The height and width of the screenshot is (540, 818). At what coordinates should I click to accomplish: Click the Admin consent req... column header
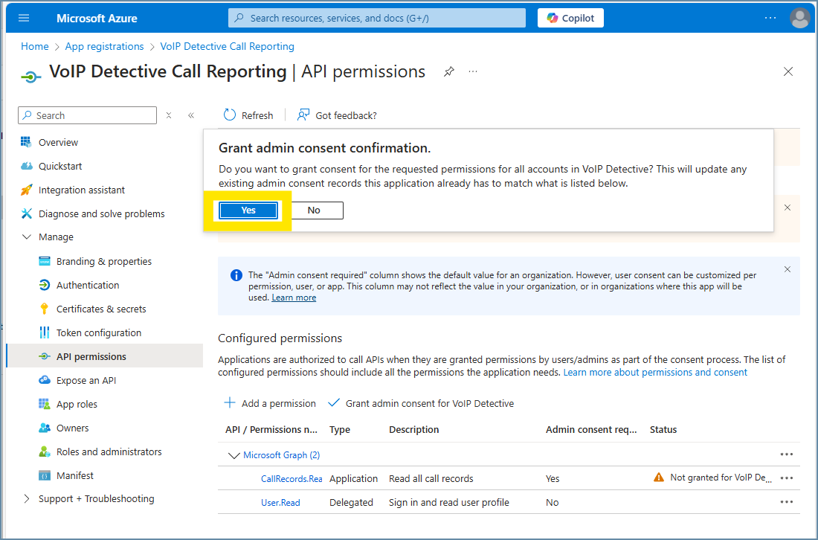pos(591,430)
